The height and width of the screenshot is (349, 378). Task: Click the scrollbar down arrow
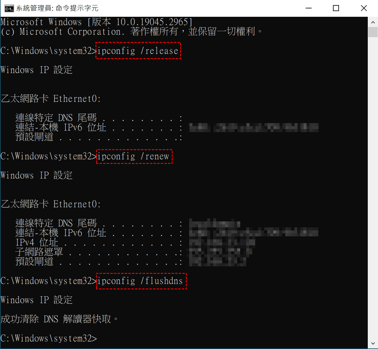pos(373,343)
